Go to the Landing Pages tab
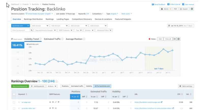201x110 pixels. 63,19
